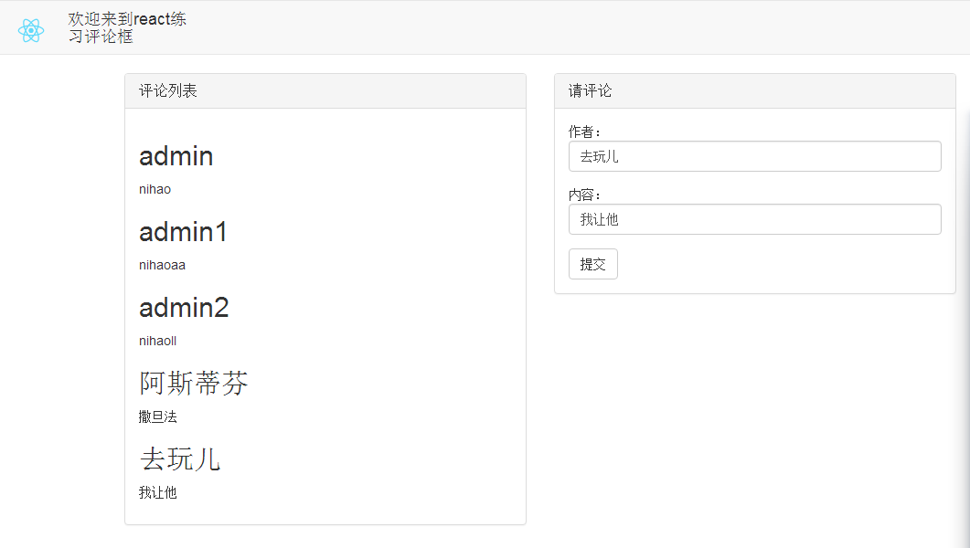Click the nihaoll comment text
The height and width of the screenshot is (548, 970).
point(157,342)
